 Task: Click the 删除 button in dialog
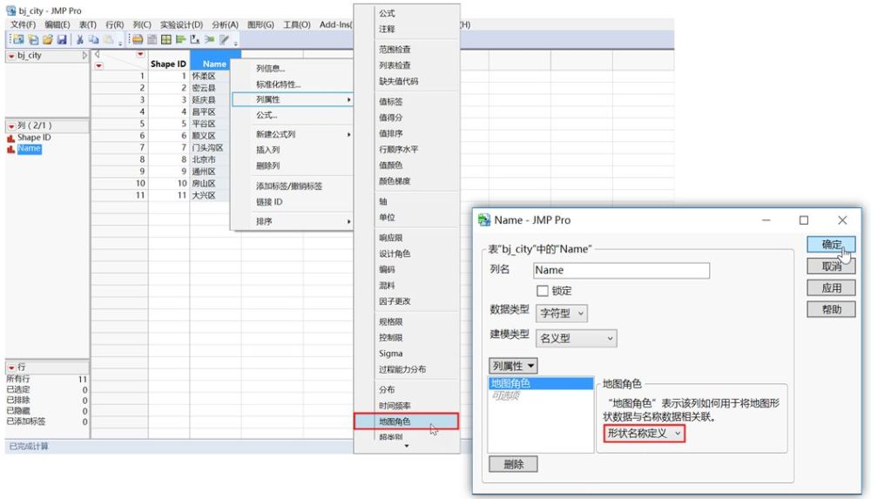513,464
